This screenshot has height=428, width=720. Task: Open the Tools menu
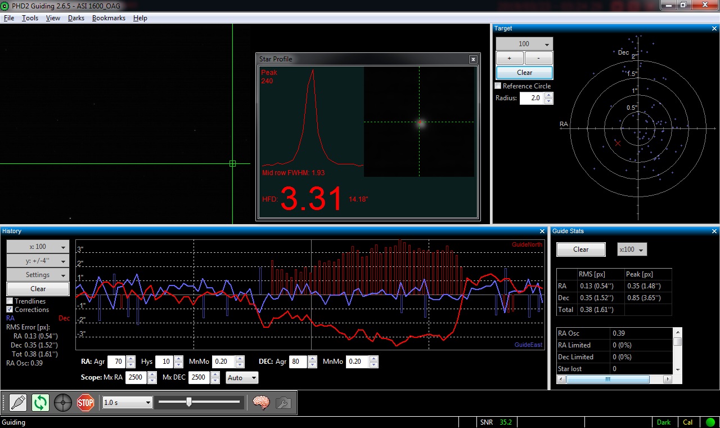30,18
